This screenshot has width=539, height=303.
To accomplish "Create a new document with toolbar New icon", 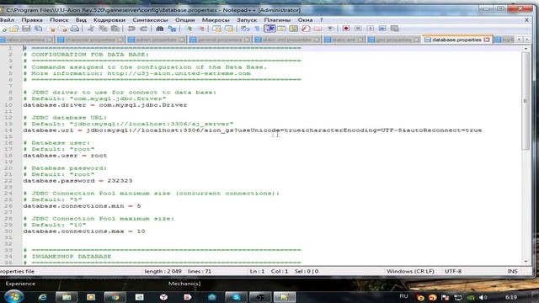I will (x=3, y=29).
